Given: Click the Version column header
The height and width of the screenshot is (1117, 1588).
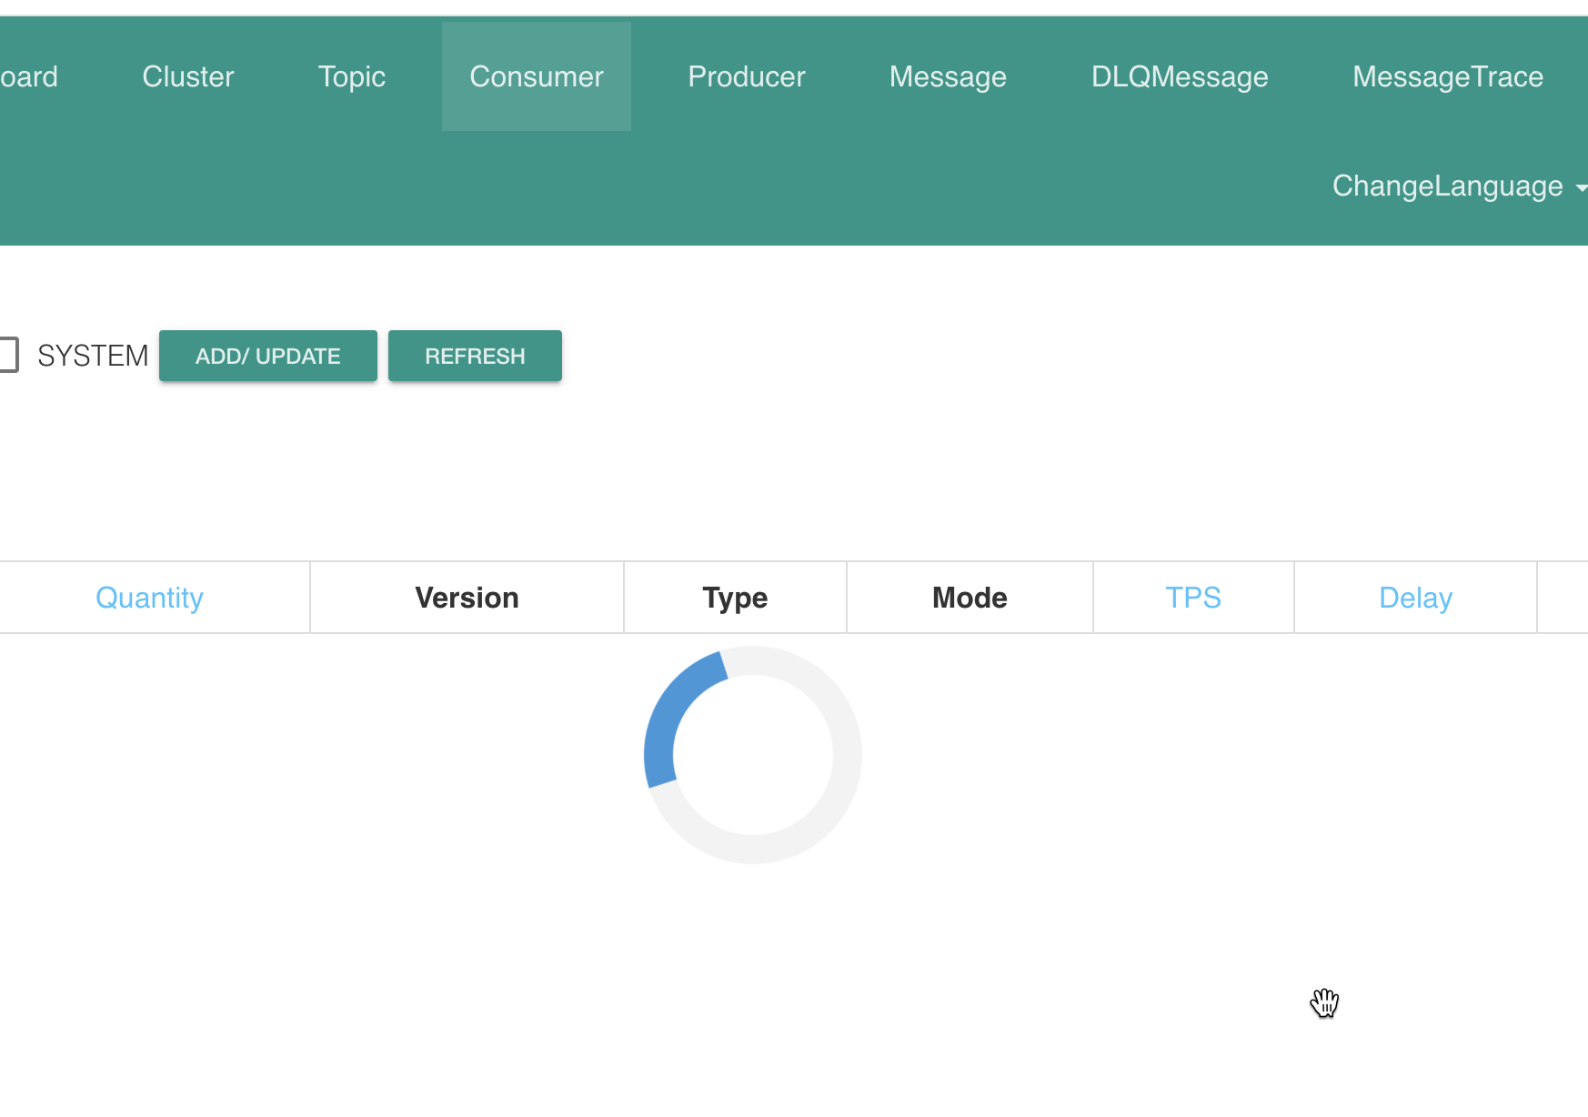Looking at the screenshot, I should click(x=467, y=598).
